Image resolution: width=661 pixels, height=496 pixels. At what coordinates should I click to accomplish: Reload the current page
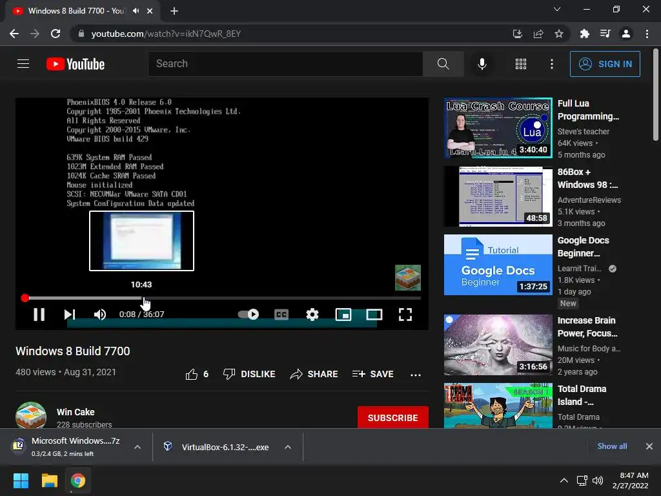coord(56,34)
